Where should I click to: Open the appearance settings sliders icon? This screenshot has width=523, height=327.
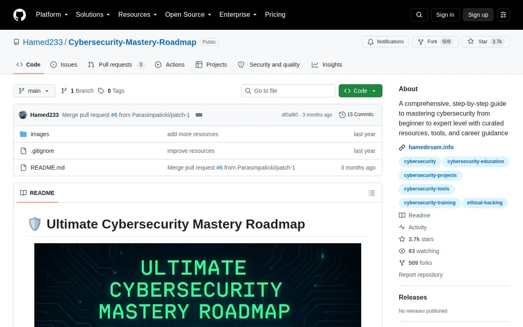(503, 15)
